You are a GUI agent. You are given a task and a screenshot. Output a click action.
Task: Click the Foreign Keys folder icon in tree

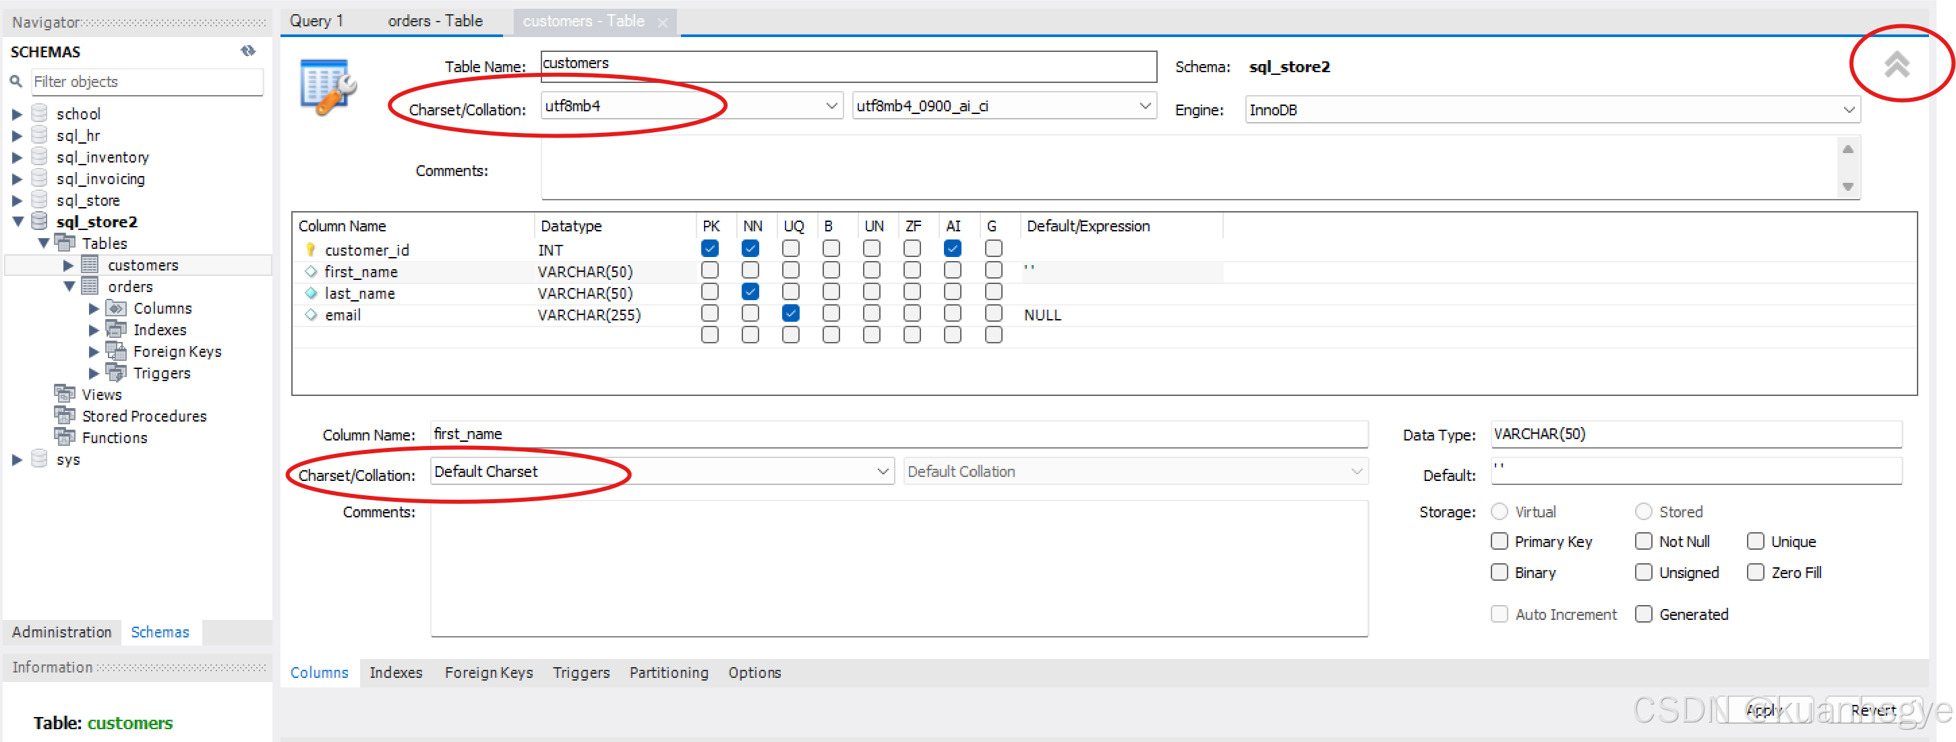[x=115, y=351]
